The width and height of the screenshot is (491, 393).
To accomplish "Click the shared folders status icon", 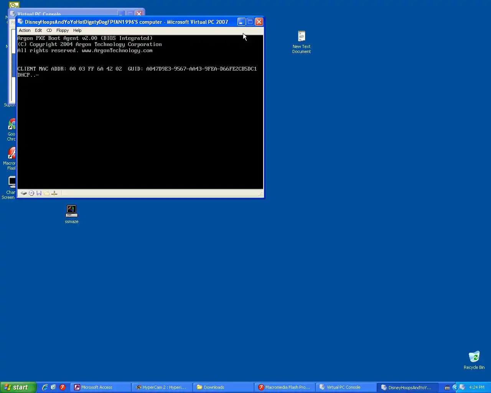I will pyautogui.click(x=46, y=193).
